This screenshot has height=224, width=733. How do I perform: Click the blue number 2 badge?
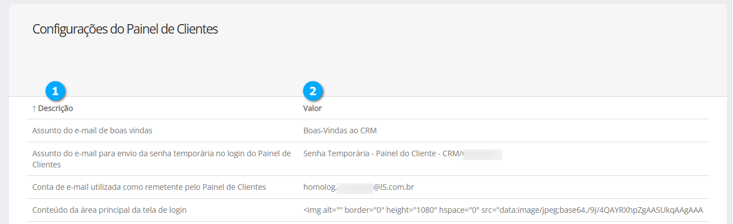[x=313, y=91]
